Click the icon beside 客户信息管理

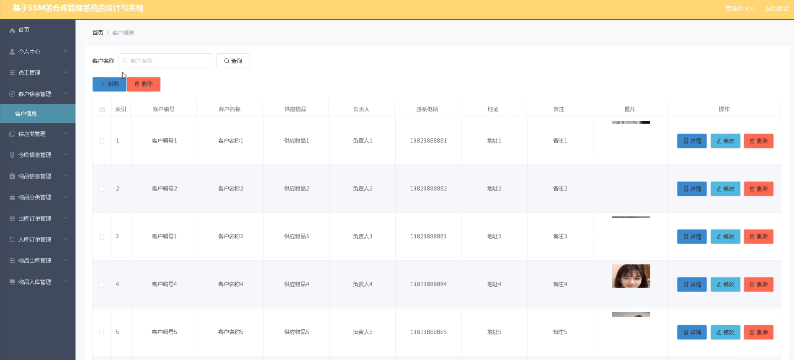click(x=12, y=94)
